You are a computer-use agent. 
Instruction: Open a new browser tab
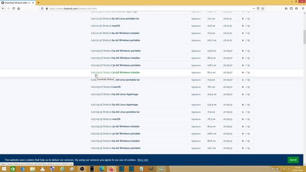(38, 3)
